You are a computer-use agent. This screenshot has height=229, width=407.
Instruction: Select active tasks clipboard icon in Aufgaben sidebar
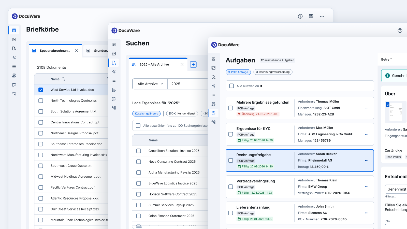[x=213, y=113]
